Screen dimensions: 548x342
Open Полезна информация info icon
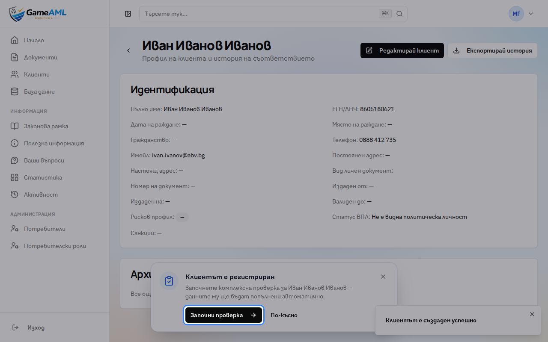click(x=15, y=143)
